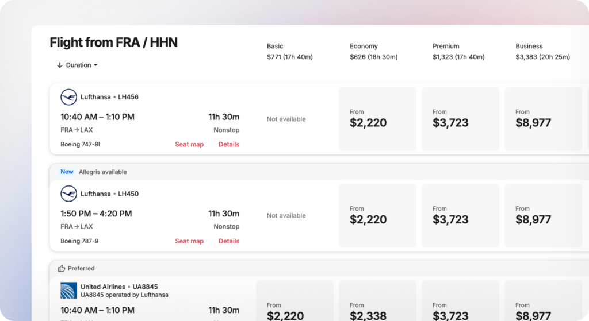Click the Lufthansa logo for flight LH456
Screen dimensions: 589x321
(x=69, y=97)
